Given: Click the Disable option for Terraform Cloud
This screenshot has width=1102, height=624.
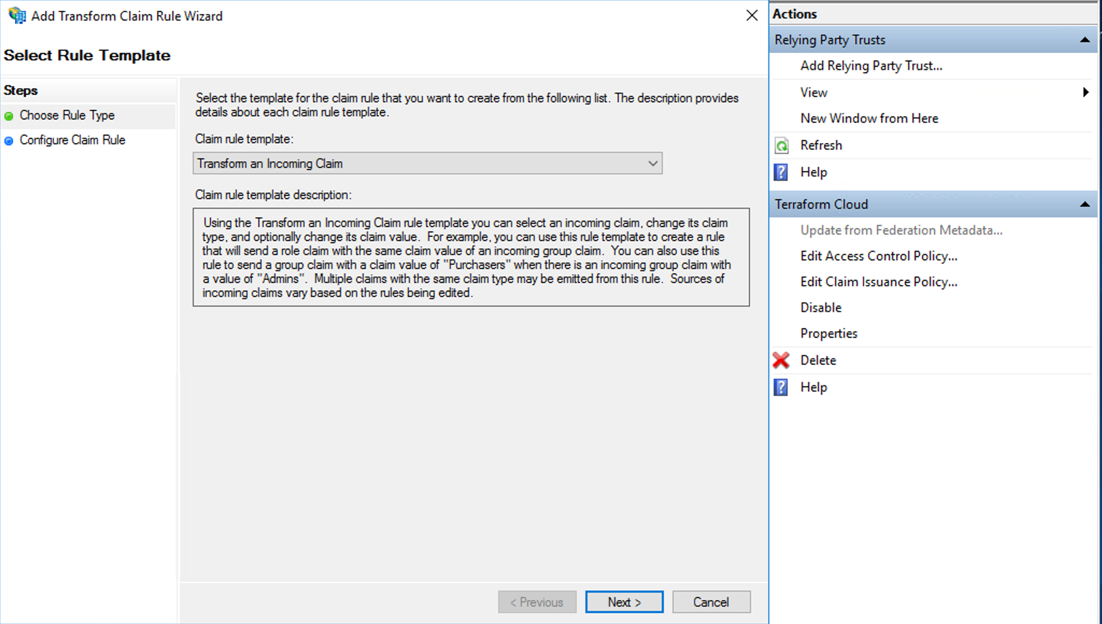Looking at the screenshot, I should pyautogui.click(x=821, y=307).
